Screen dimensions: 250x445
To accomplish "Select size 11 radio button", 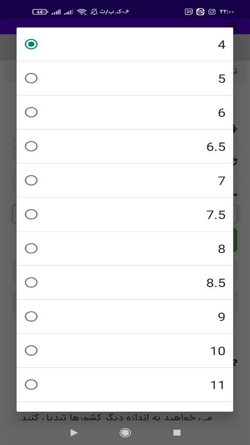I will (x=31, y=385).
